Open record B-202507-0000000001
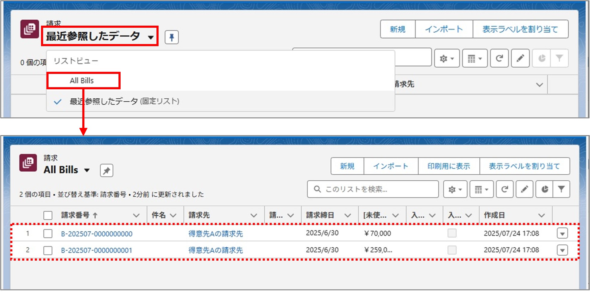The image size is (590, 292). tap(96, 250)
